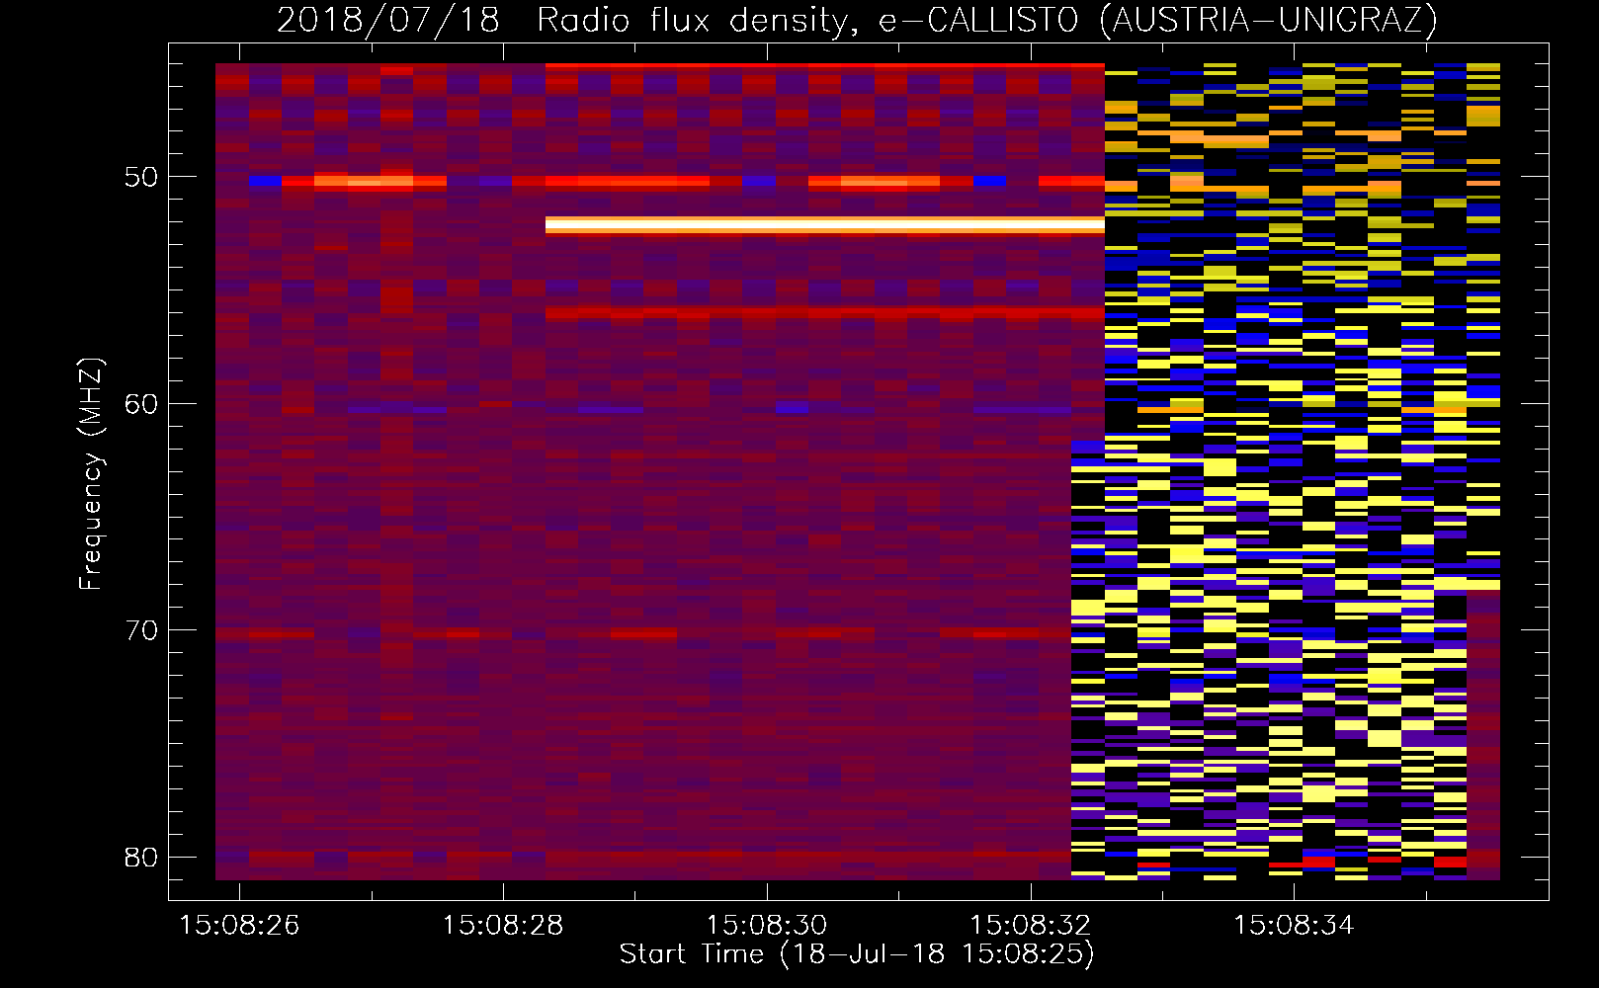Click the plot title mentioning e-CALLISTO AUSTRIA-UNIGRAZ
The width and height of the screenshot is (1599, 988).
pos(857,20)
